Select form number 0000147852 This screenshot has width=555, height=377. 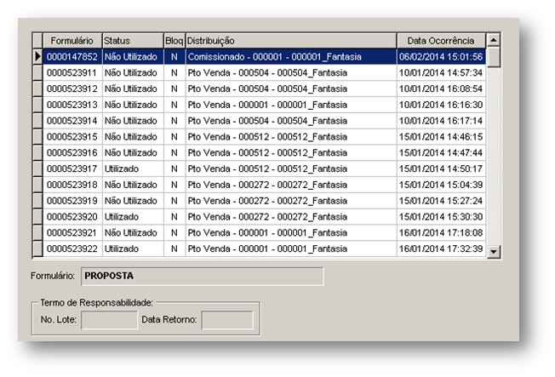[x=72, y=57]
